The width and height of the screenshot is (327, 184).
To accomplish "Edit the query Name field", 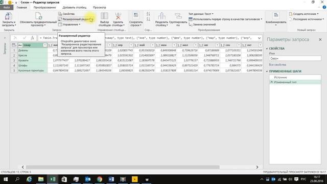I will click(295, 58).
